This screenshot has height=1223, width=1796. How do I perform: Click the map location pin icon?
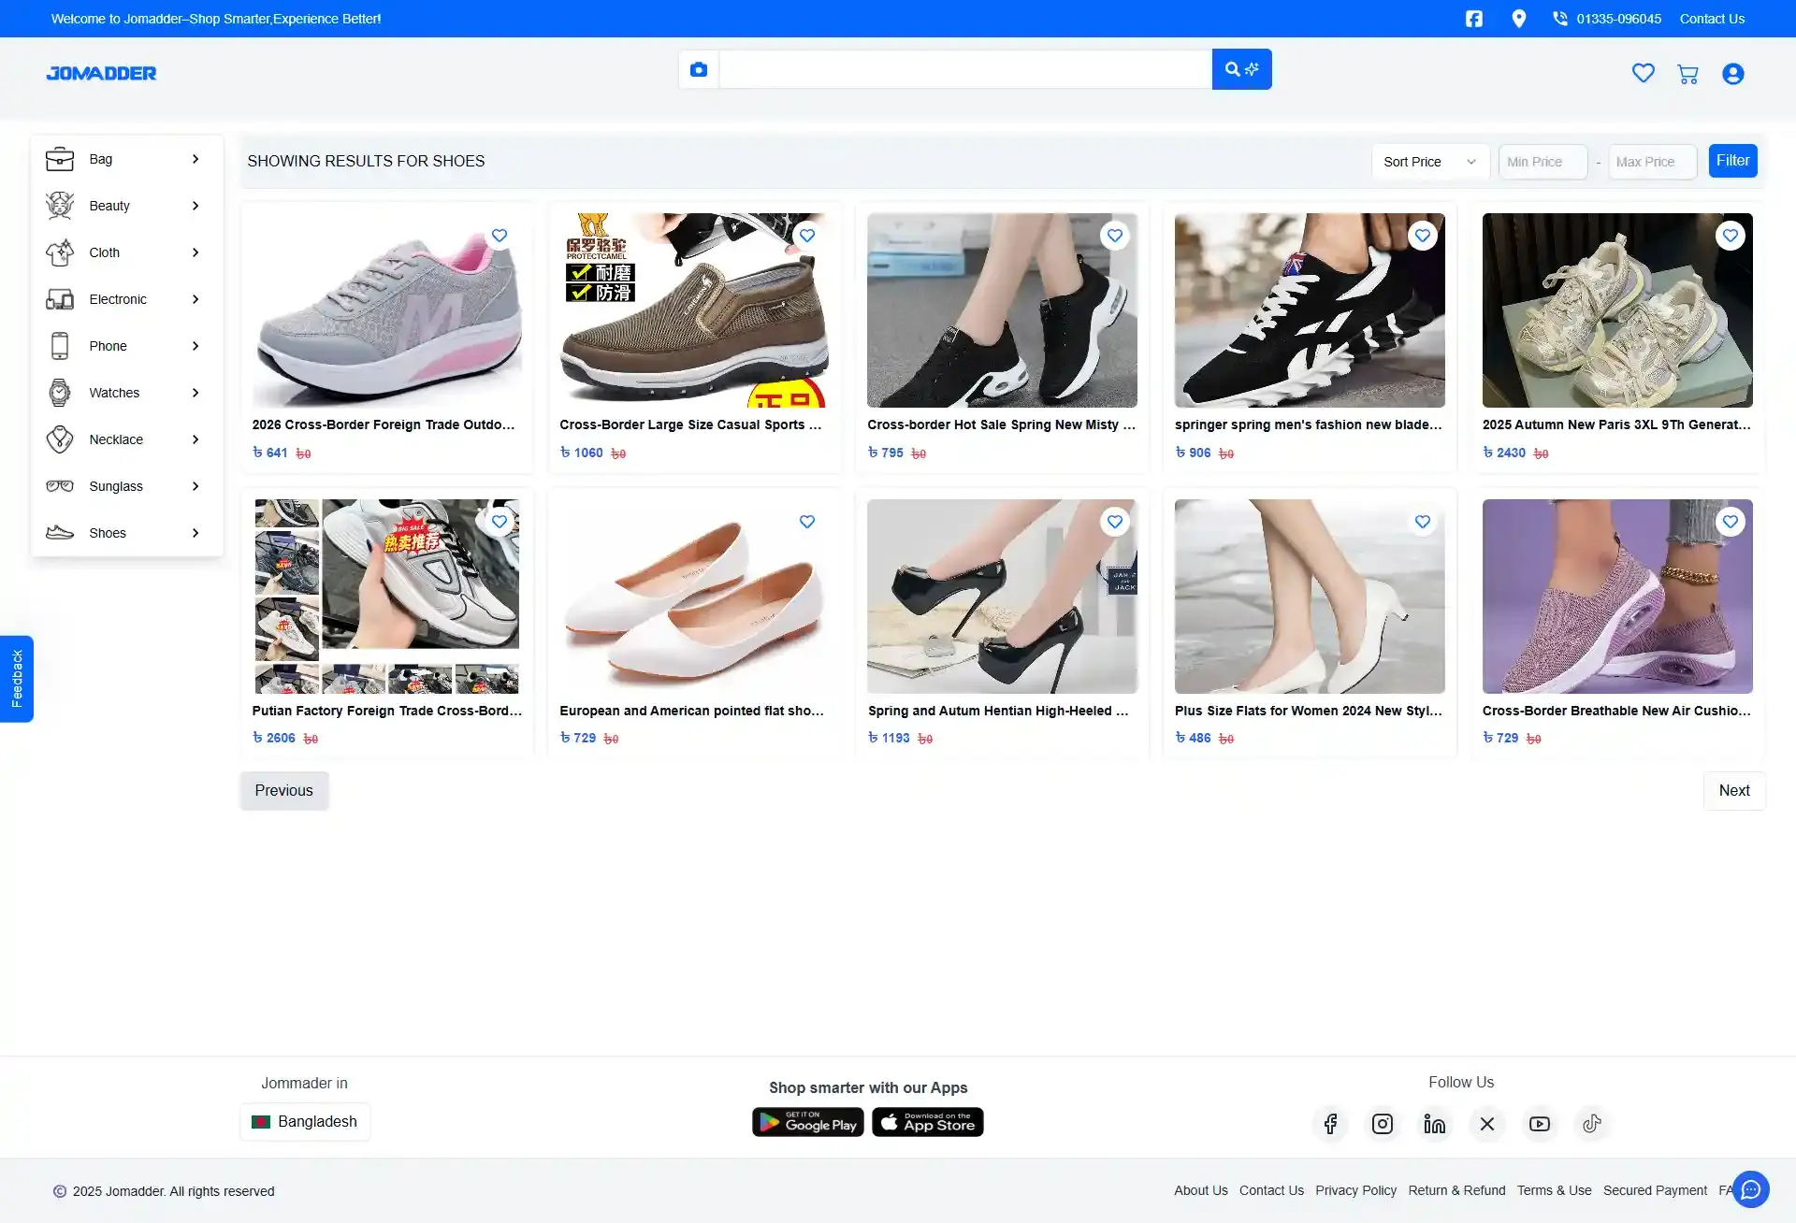(x=1518, y=19)
